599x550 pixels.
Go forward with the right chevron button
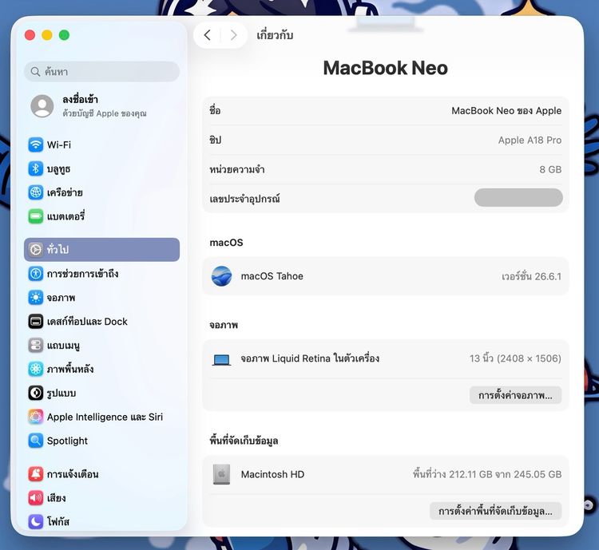233,35
